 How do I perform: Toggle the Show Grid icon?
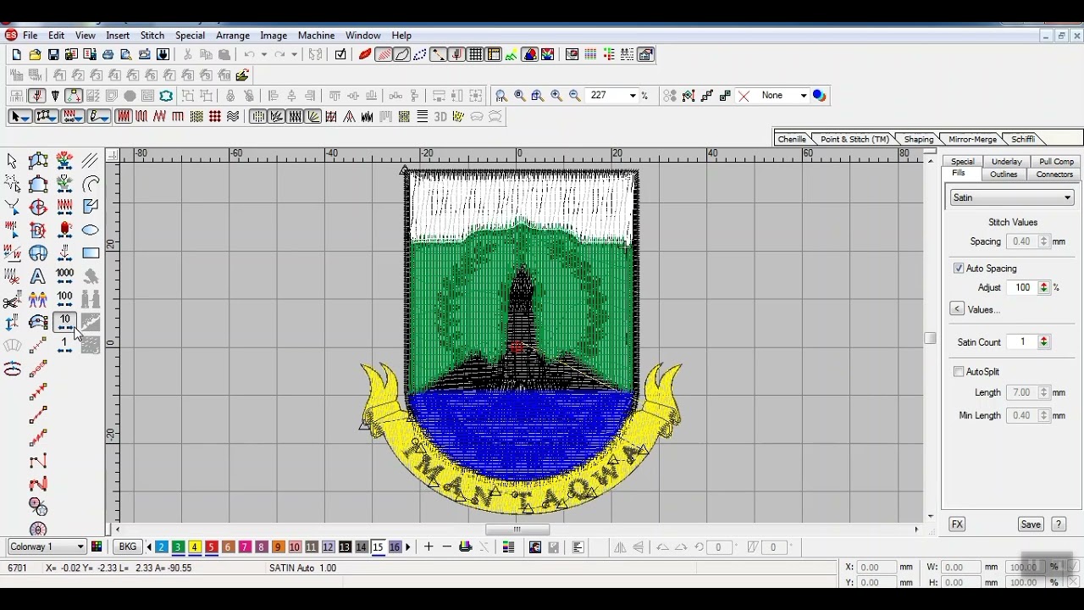click(476, 55)
